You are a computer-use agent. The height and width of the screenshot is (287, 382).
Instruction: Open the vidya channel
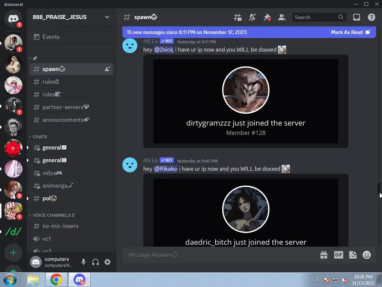(71, 173)
